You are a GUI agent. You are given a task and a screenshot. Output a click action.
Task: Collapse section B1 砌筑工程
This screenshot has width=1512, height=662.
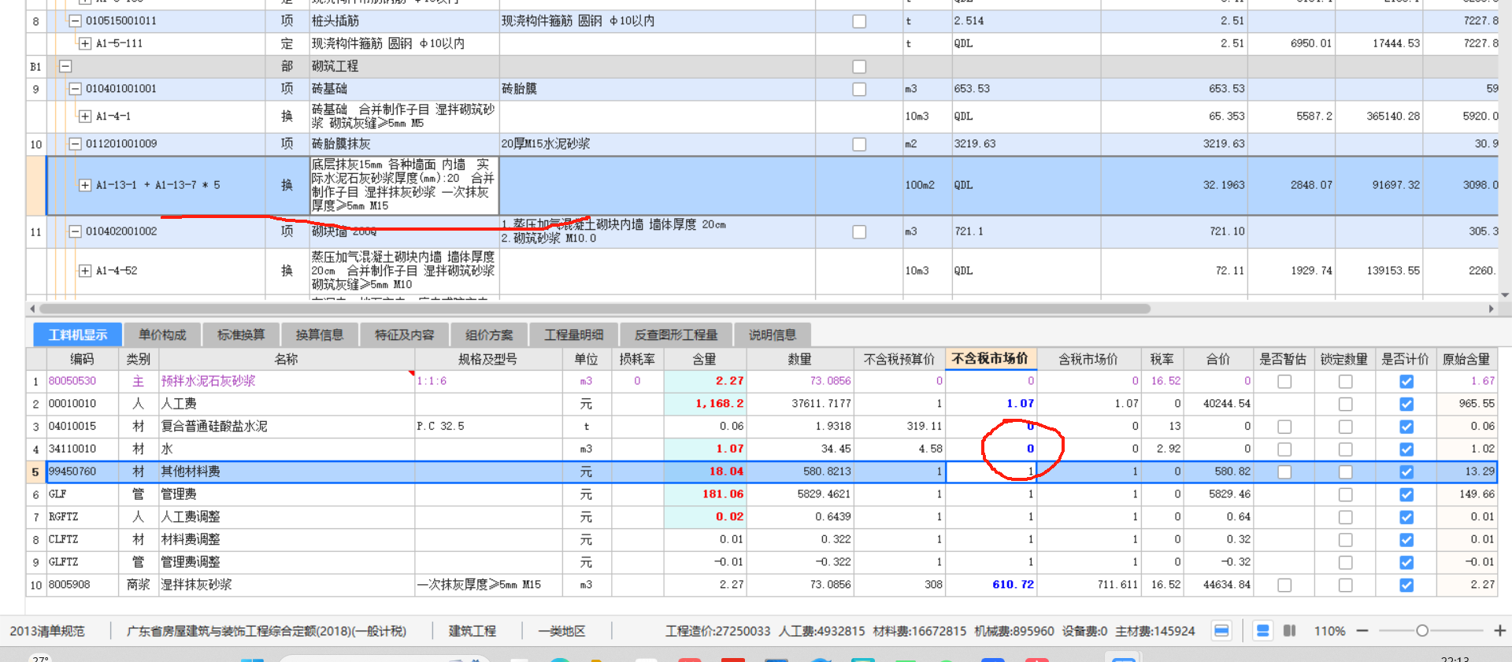[65, 67]
